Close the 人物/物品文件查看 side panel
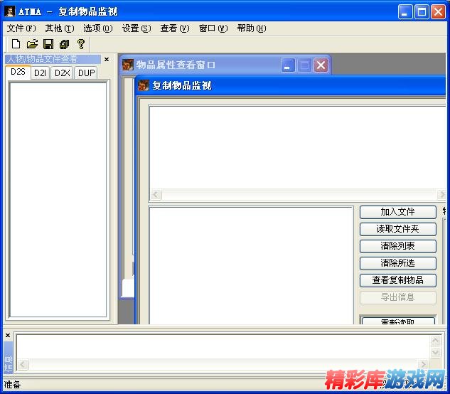 click(x=107, y=60)
